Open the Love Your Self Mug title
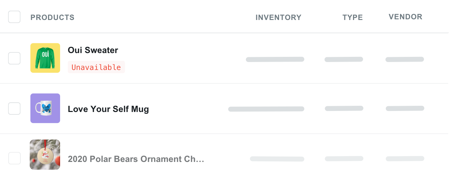The width and height of the screenshot is (449, 184). (108, 109)
